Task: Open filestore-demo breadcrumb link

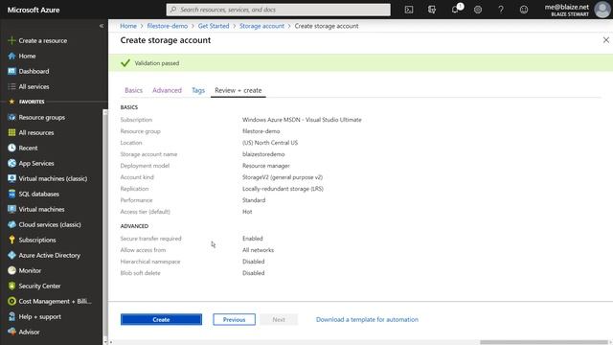Action: pyautogui.click(x=168, y=26)
